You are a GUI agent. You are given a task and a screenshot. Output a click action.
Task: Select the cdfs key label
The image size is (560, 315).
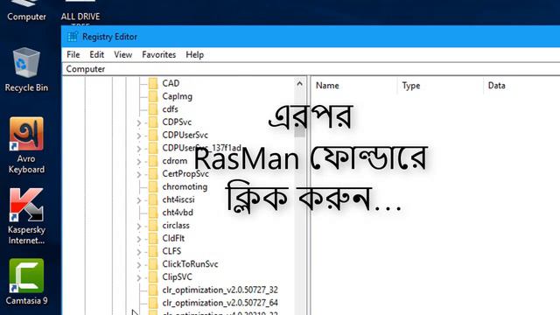point(170,109)
